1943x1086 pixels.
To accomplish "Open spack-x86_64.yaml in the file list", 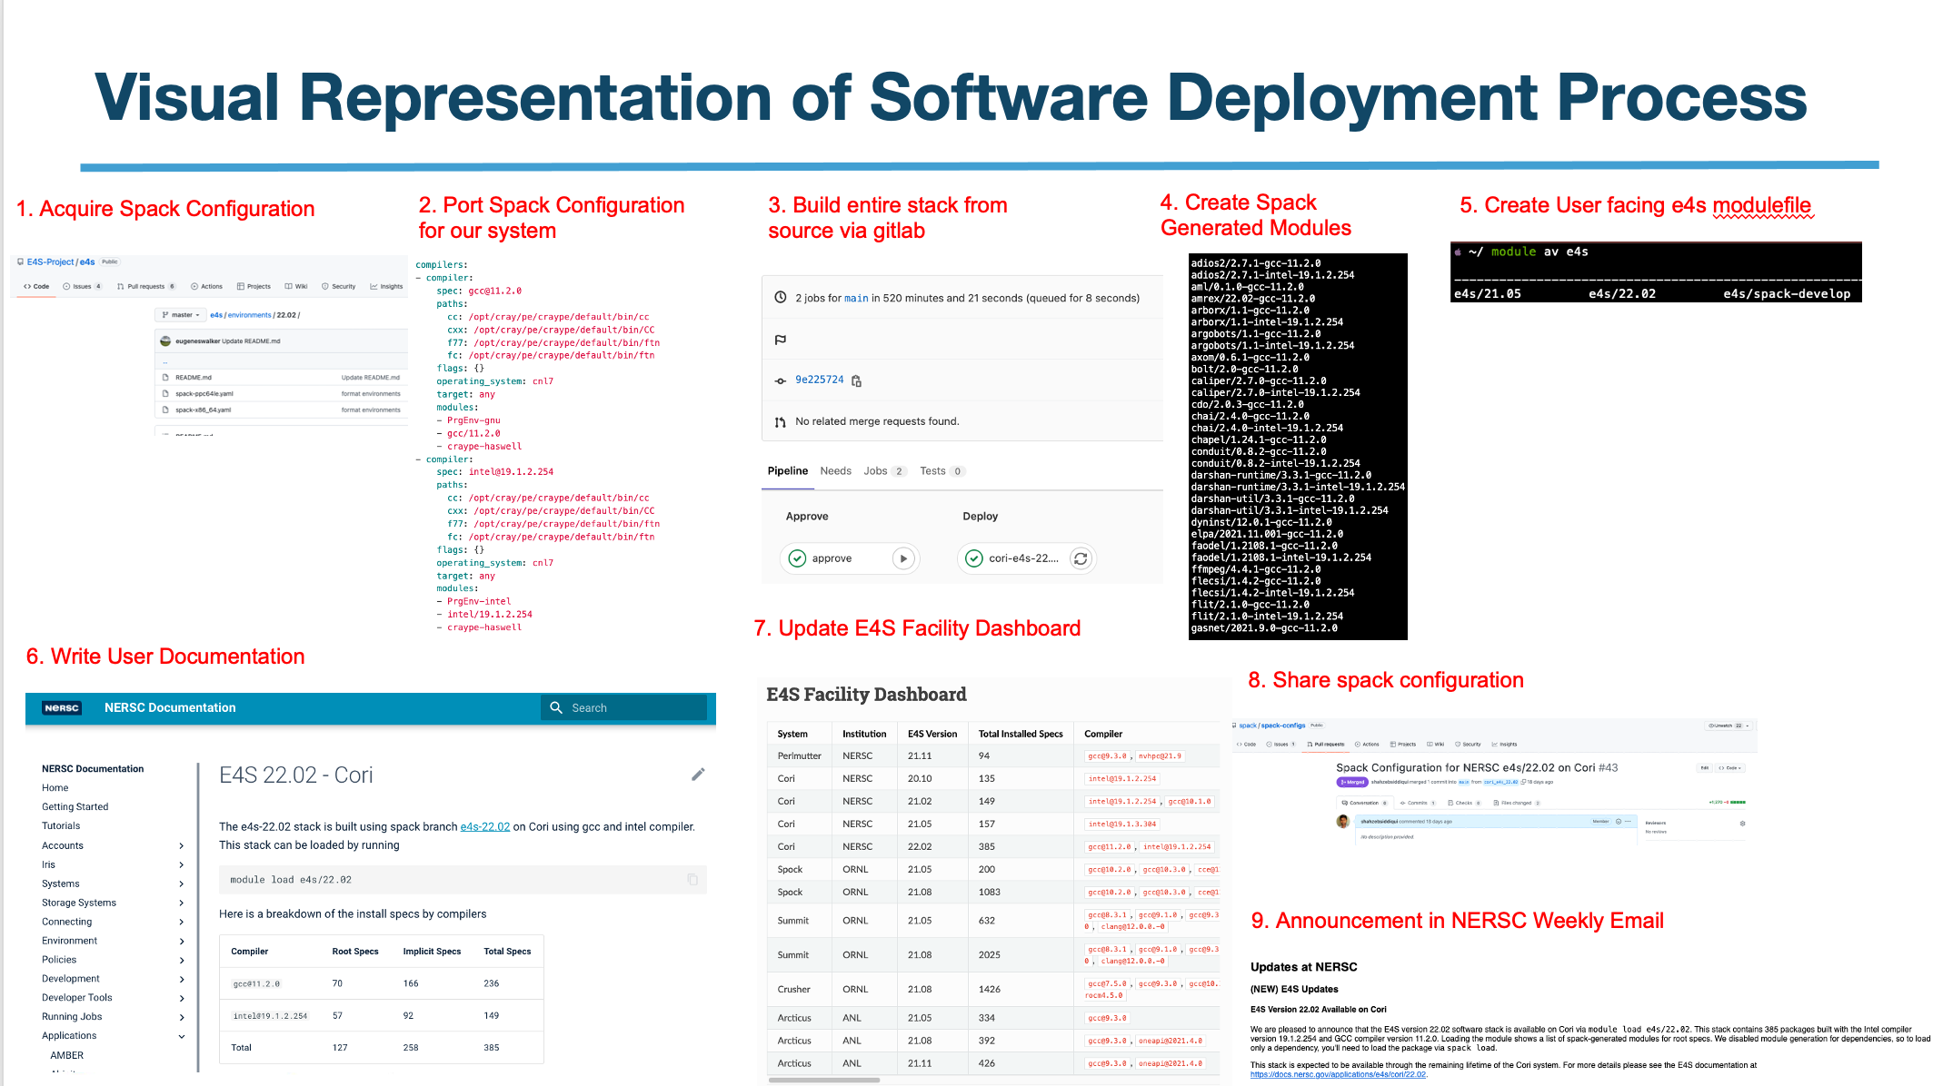I will (204, 410).
